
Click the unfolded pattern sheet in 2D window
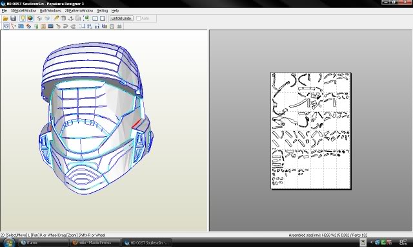pos(311,131)
